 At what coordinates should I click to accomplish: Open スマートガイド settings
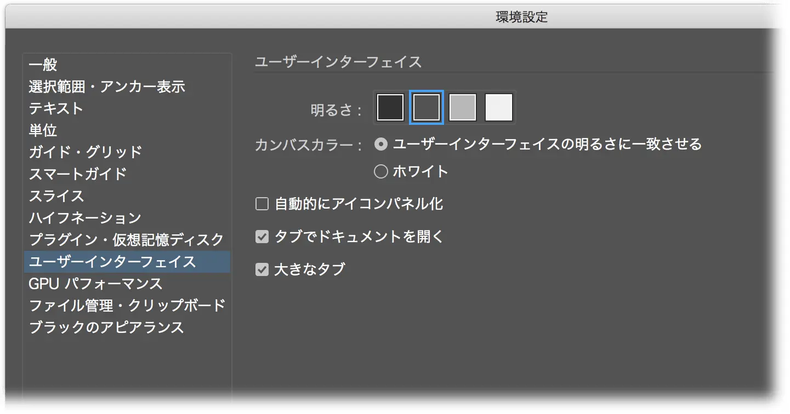pyautogui.click(x=78, y=174)
